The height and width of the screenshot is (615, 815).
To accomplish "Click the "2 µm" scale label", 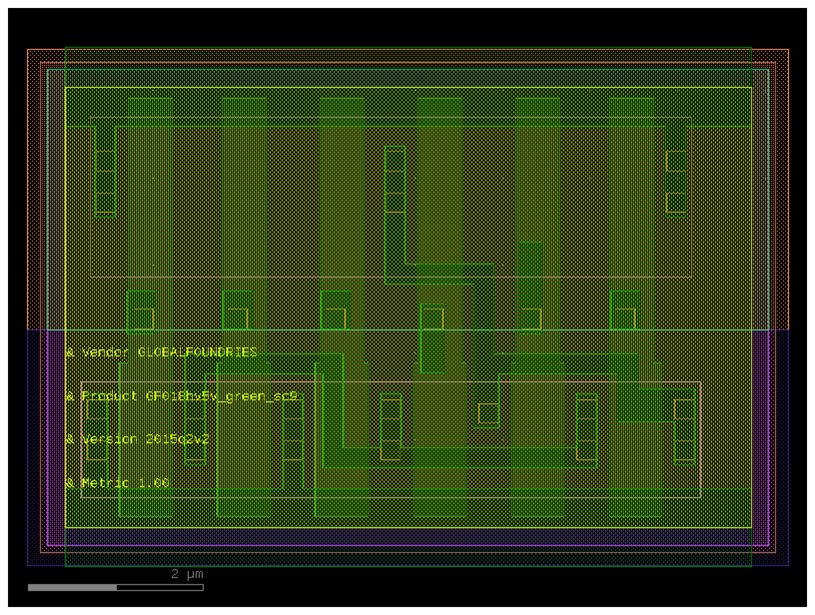I will click(187, 574).
